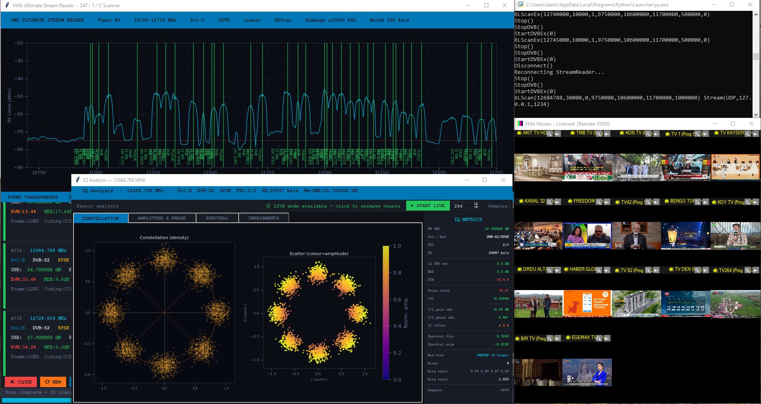
Task: Toggle the speaker for TV KAYSERI
Action: [x=755, y=134]
